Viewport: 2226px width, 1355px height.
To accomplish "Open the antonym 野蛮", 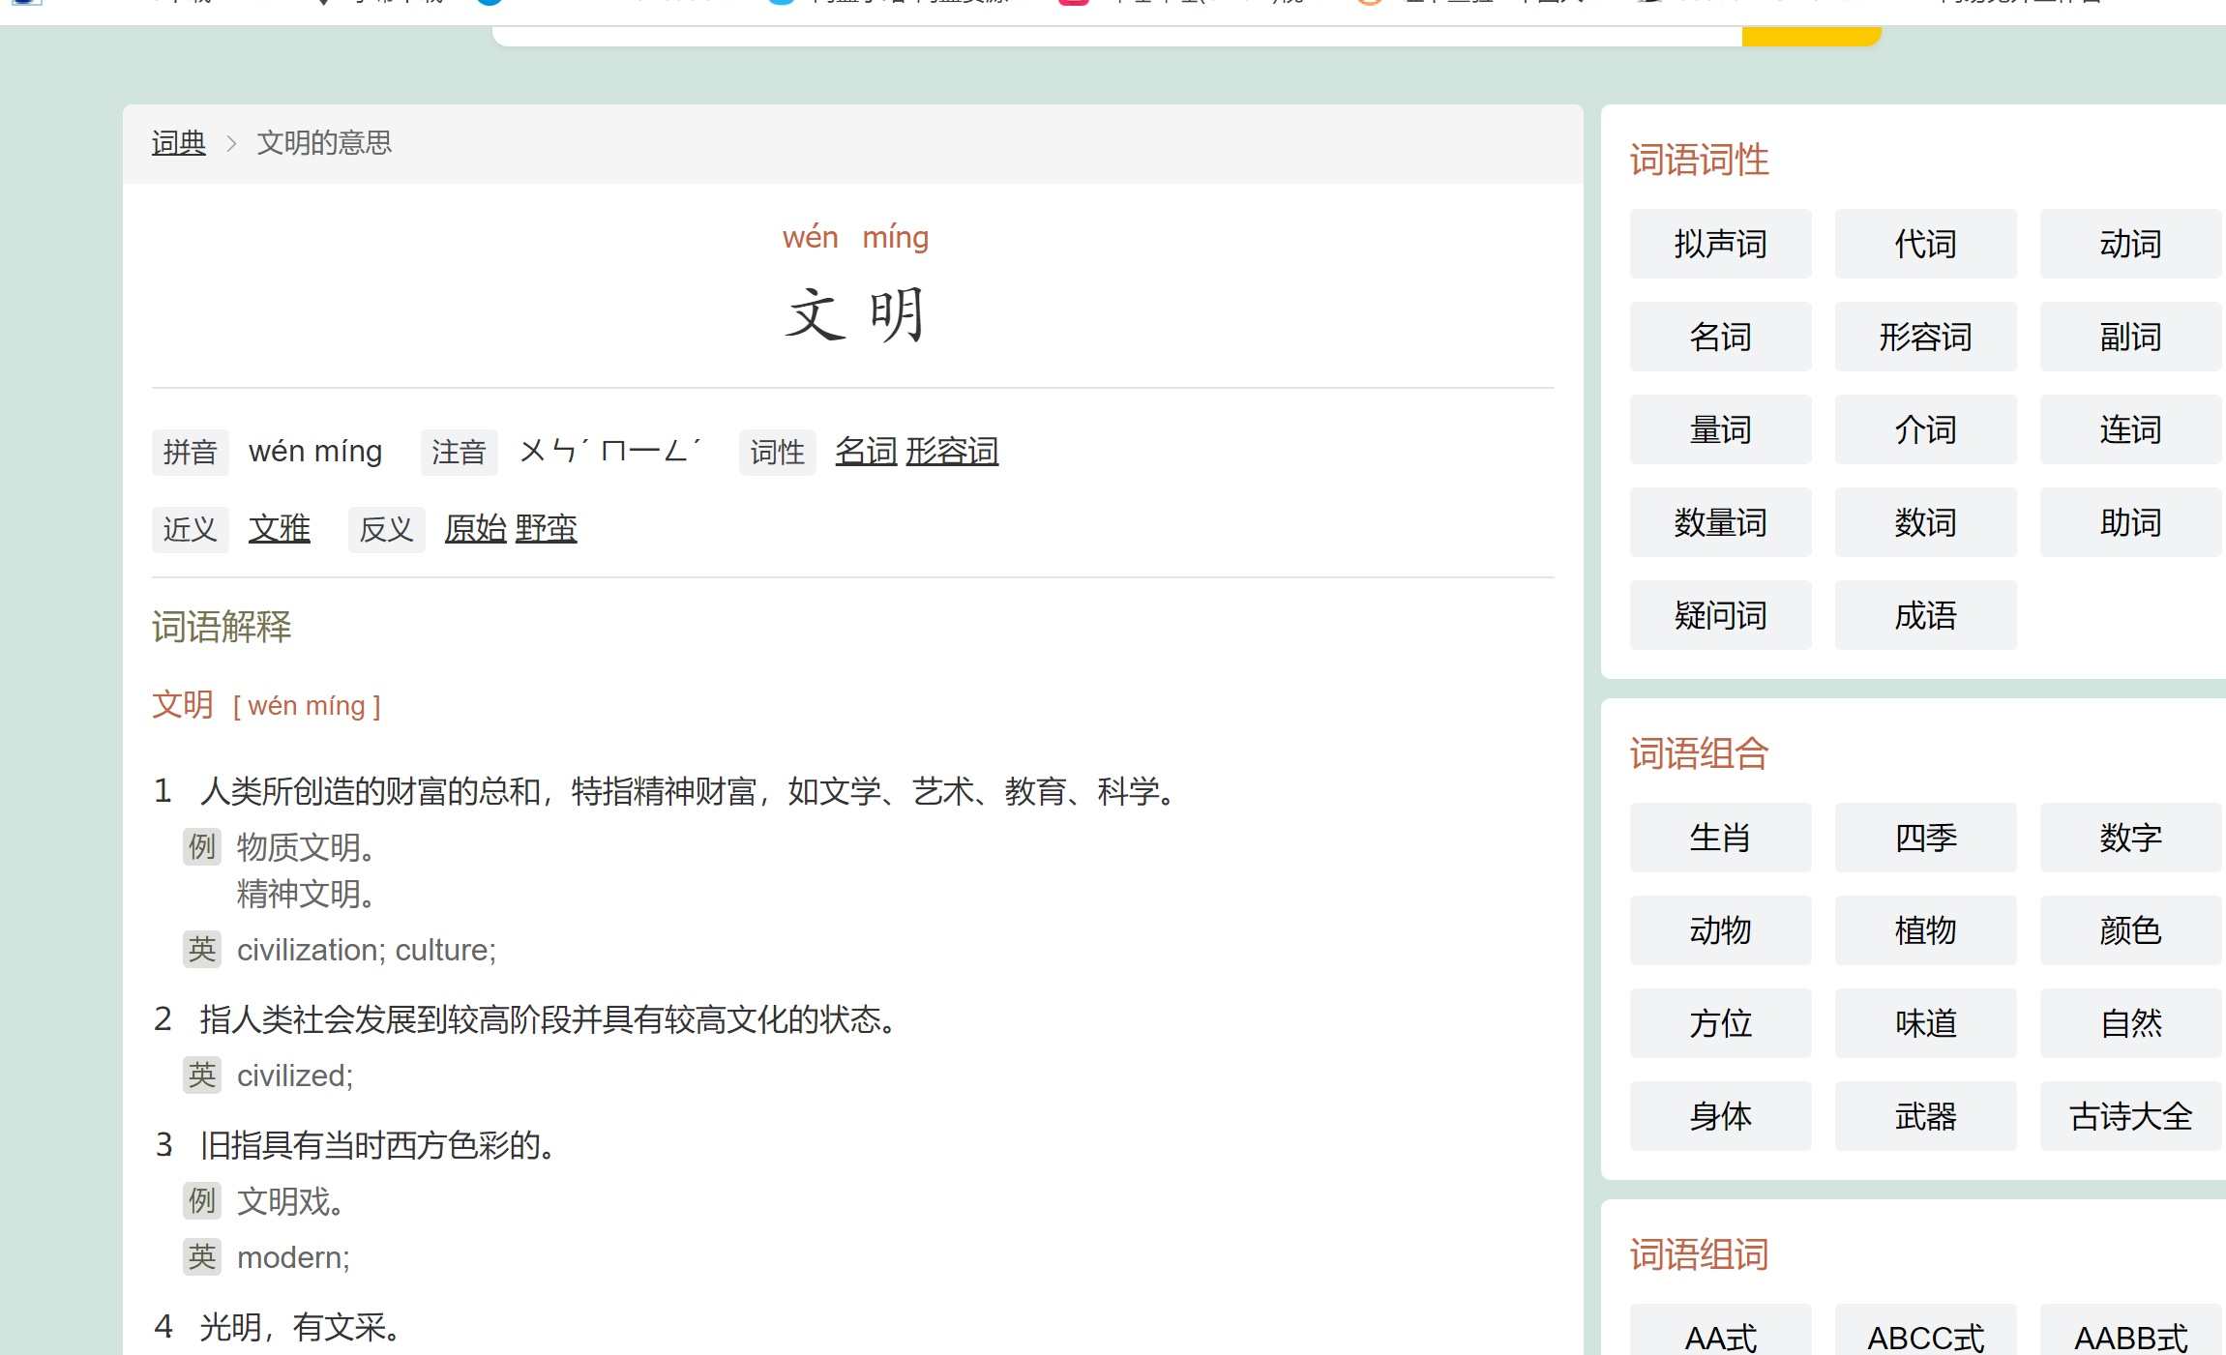I will [x=547, y=529].
